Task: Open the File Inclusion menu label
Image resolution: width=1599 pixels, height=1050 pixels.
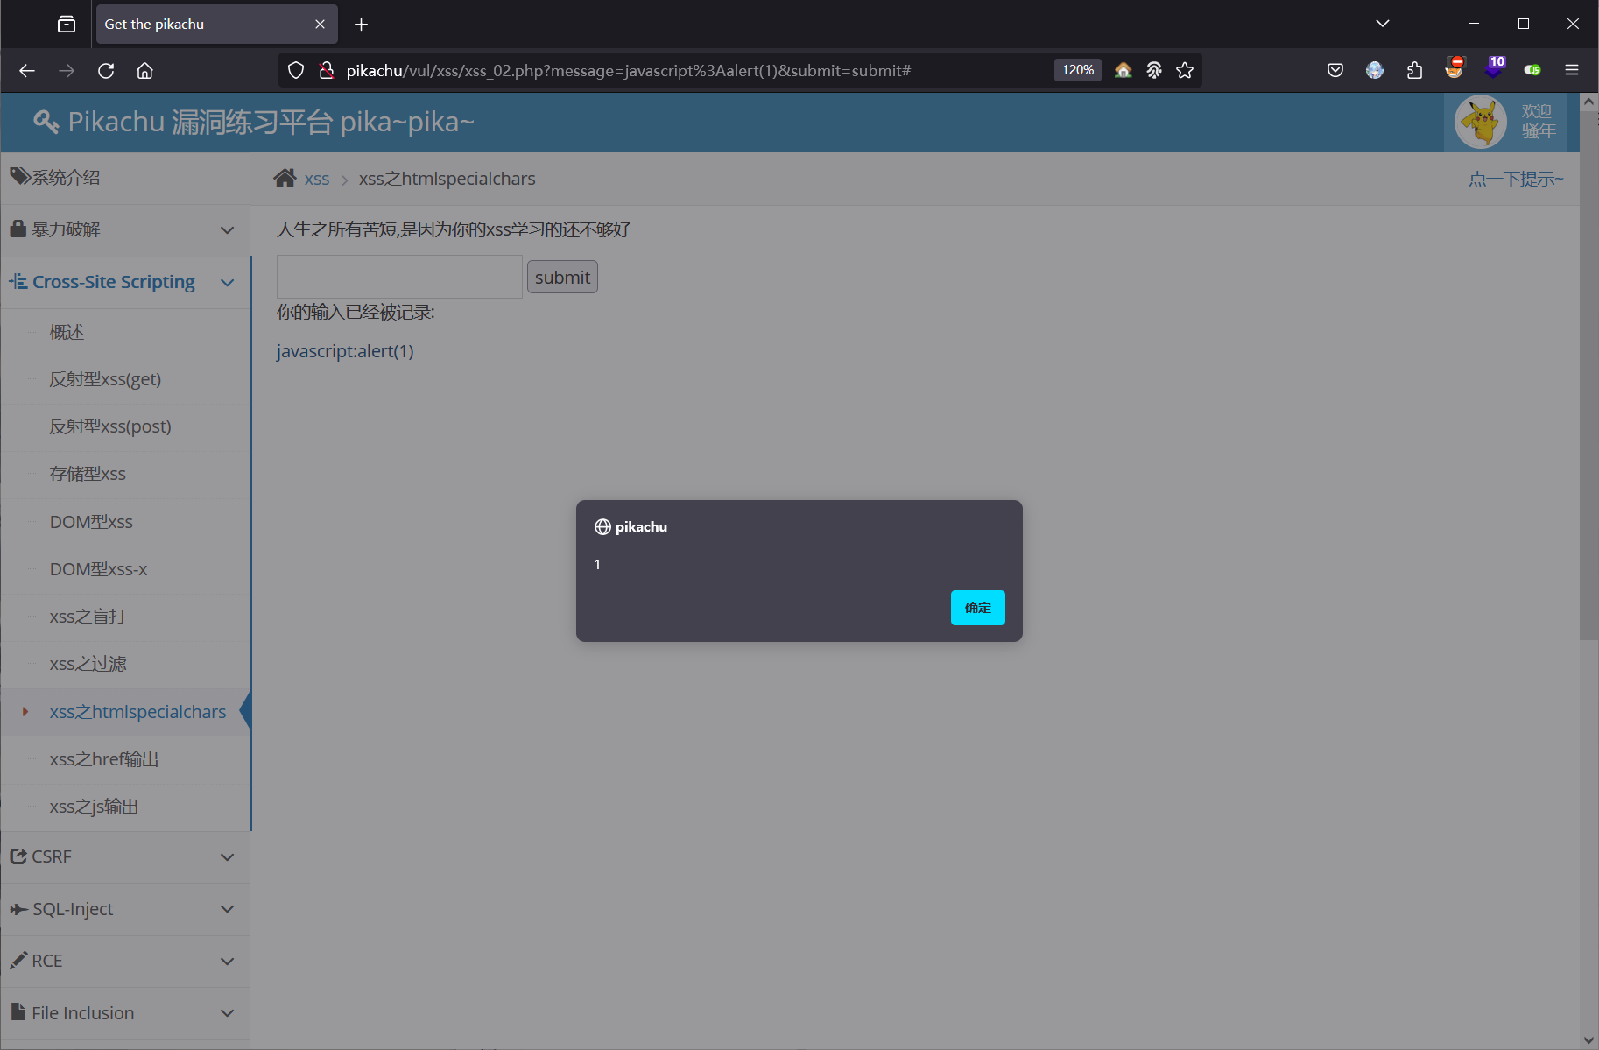Action: (83, 1013)
